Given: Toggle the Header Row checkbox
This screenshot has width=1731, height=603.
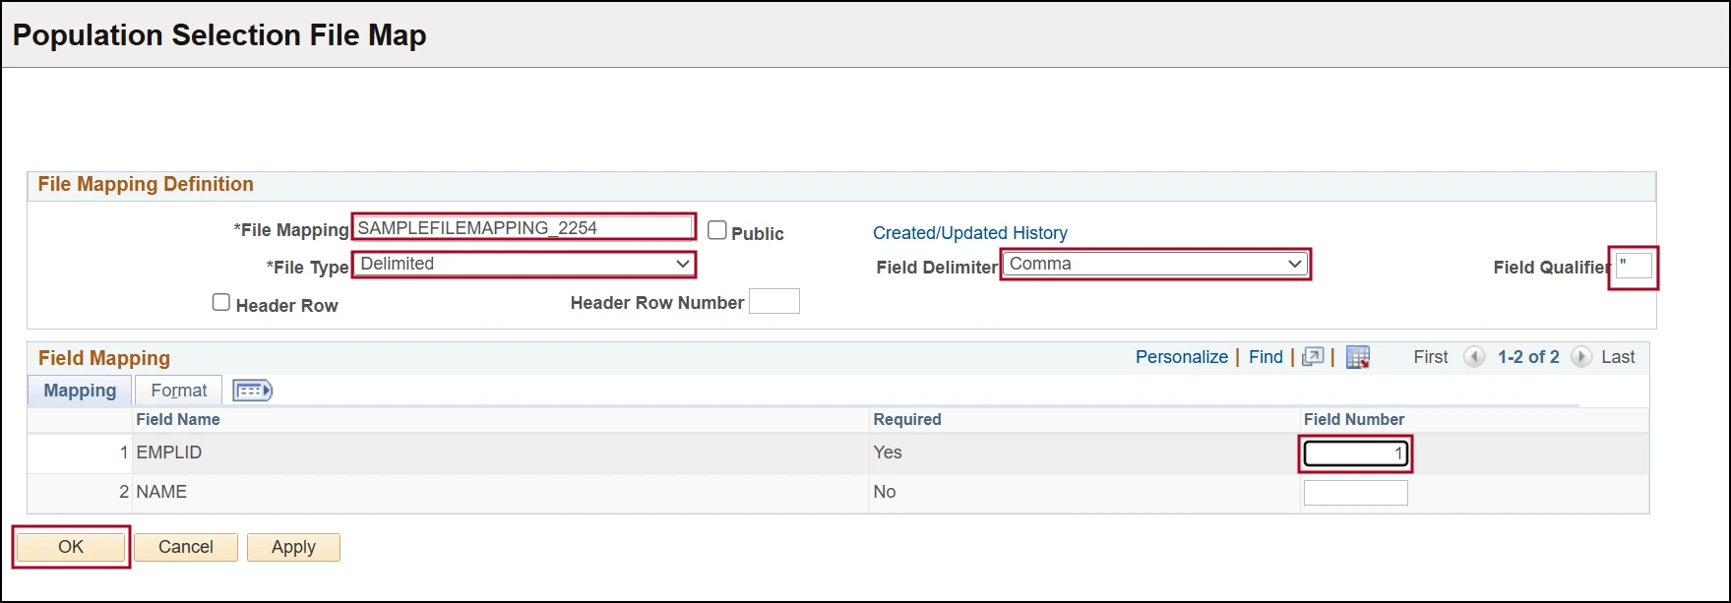Looking at the screenshot, I should tap(221, 302).
